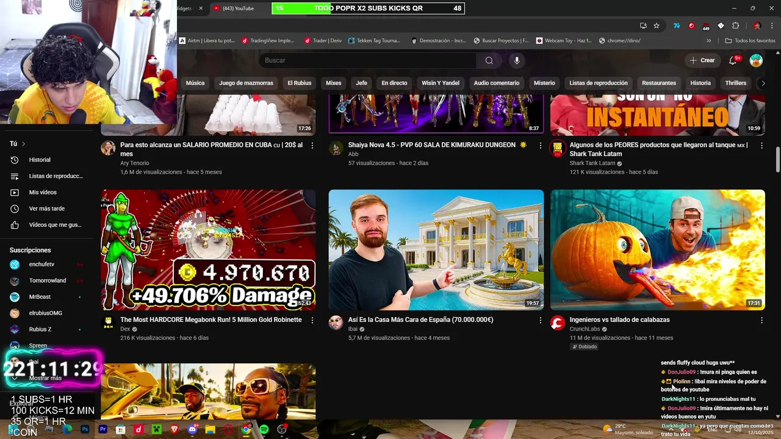Screen dimensions: 781x439
Task: Switch to the (443) YouTube browser tab
Action: (x=238, y=9)
